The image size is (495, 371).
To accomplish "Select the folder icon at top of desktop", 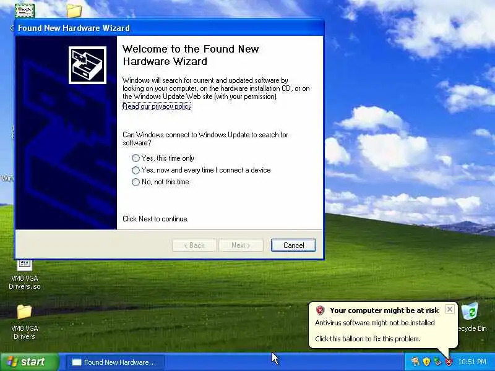I will point(74,11).
